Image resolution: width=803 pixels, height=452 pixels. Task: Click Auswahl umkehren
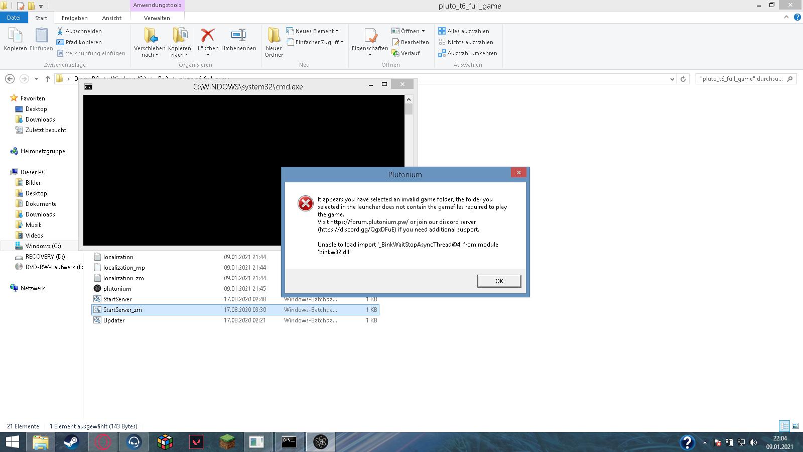[x=468, y=53]
